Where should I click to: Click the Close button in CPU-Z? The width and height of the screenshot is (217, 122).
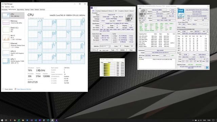point(131,50)
